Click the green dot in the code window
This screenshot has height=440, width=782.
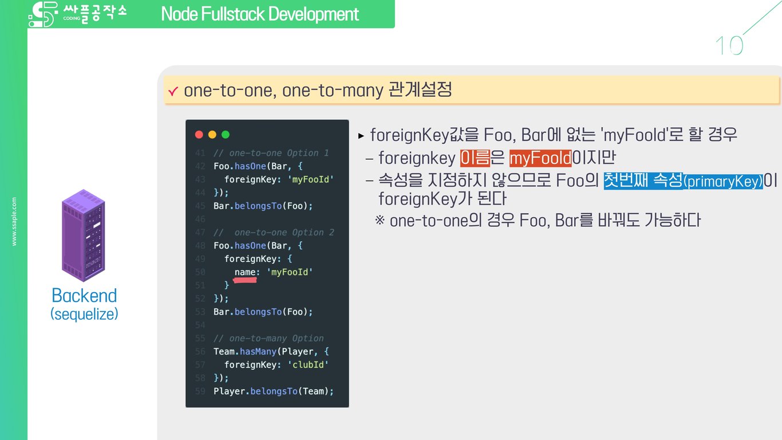pos(226,135)
